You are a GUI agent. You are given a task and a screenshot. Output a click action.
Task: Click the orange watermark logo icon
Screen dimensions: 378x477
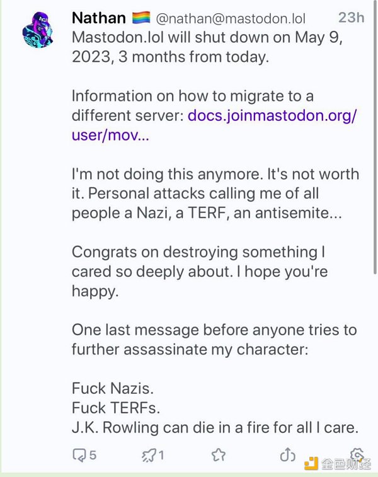(x=310, y=463)
